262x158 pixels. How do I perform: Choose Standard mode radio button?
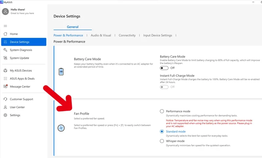[x=162, y=132]
